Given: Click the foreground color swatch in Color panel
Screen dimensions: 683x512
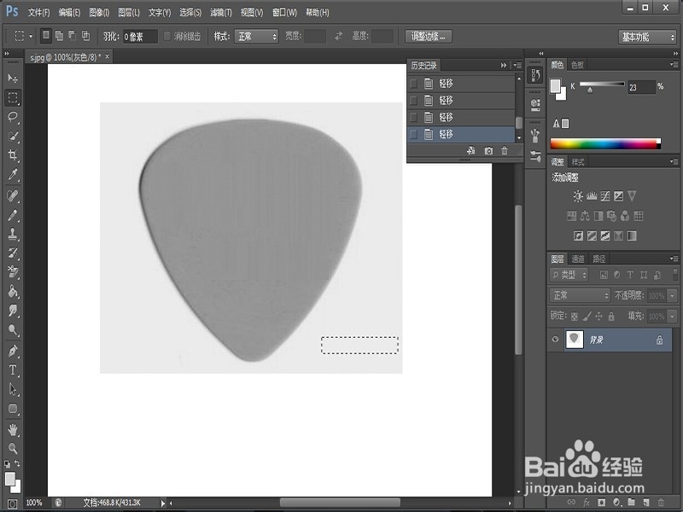Looking at the screenshot, I should 555,86.
